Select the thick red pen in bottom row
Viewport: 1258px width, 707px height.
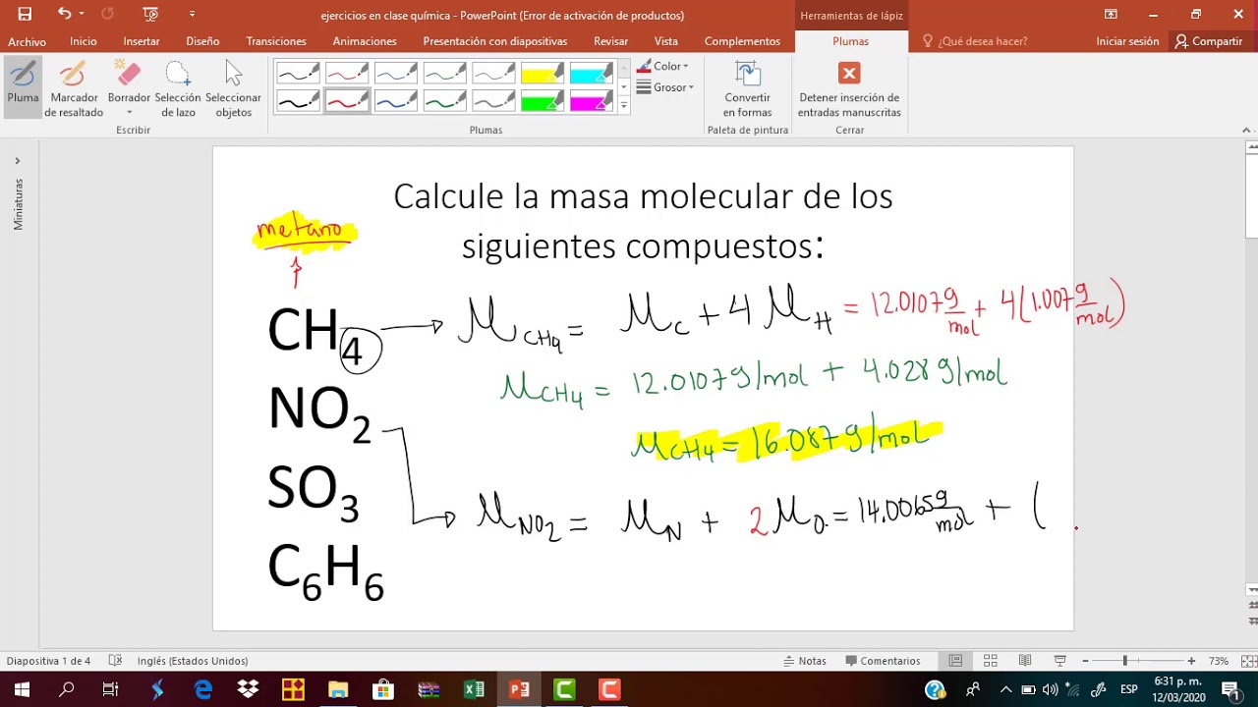(347, 100)
